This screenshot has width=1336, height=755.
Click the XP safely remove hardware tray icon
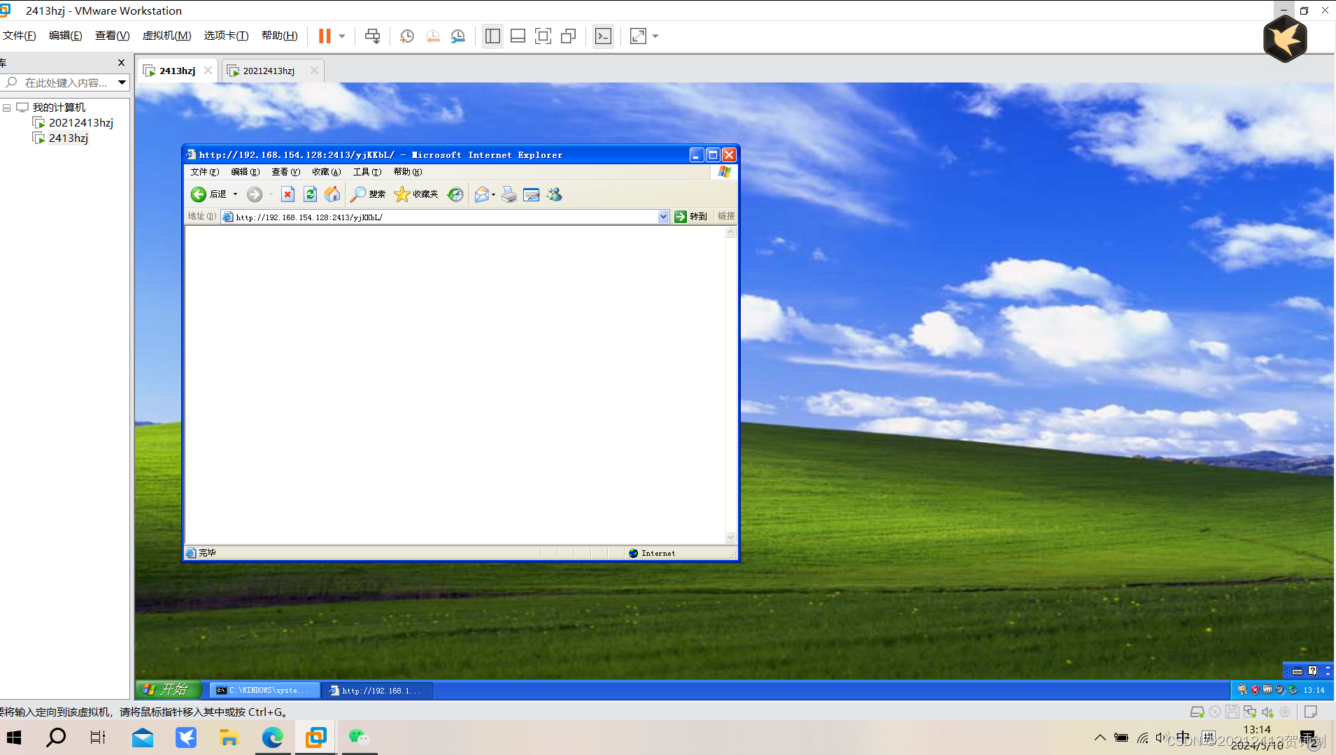[1293, 690]
